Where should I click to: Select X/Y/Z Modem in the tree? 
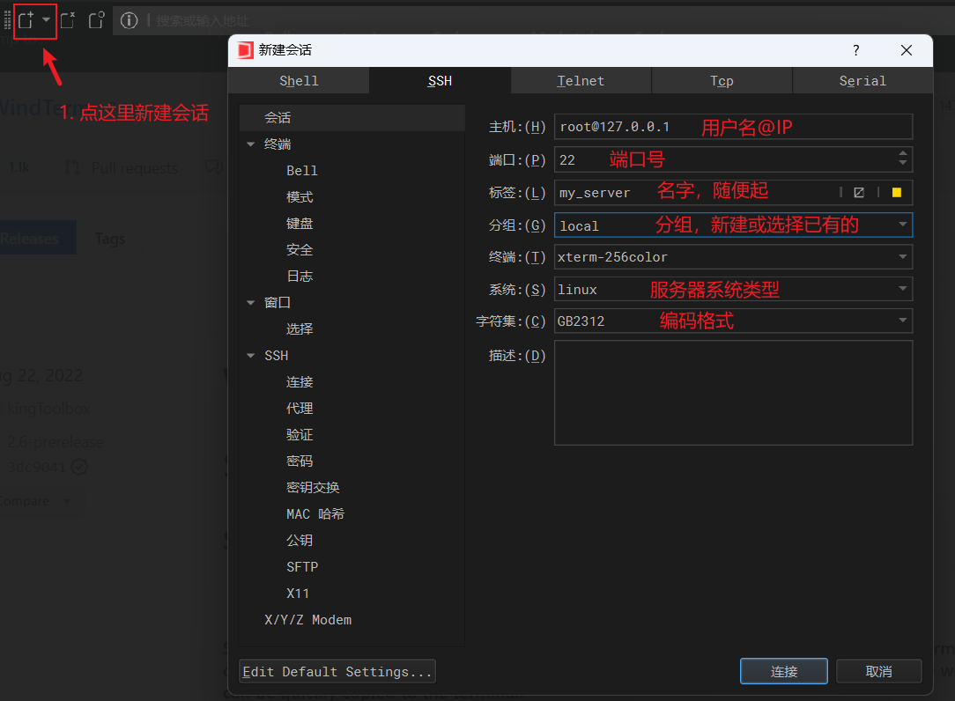[x=308, y=620]
